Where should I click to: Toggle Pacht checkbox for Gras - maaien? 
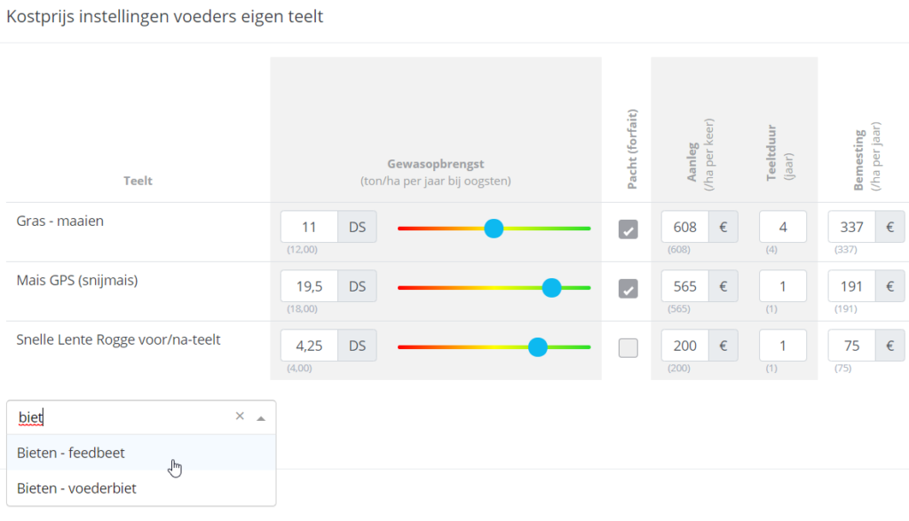628,229
